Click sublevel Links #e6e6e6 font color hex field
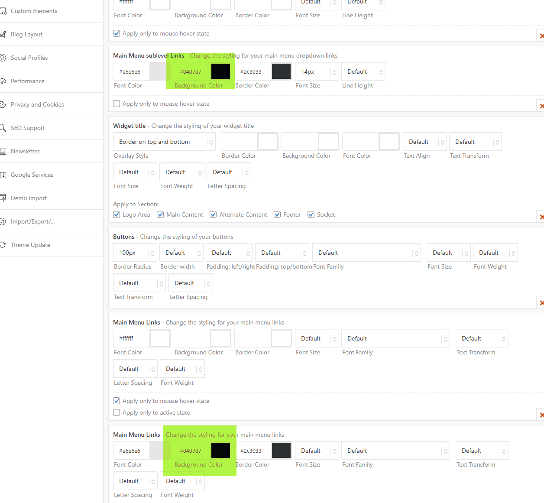544x503 pixels. point(132,71)
